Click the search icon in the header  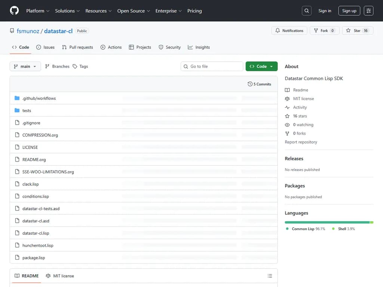pyautogui.click(x=306, y=10)
